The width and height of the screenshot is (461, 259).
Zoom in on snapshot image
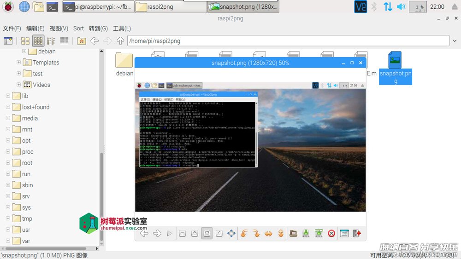tap(195, 234)
